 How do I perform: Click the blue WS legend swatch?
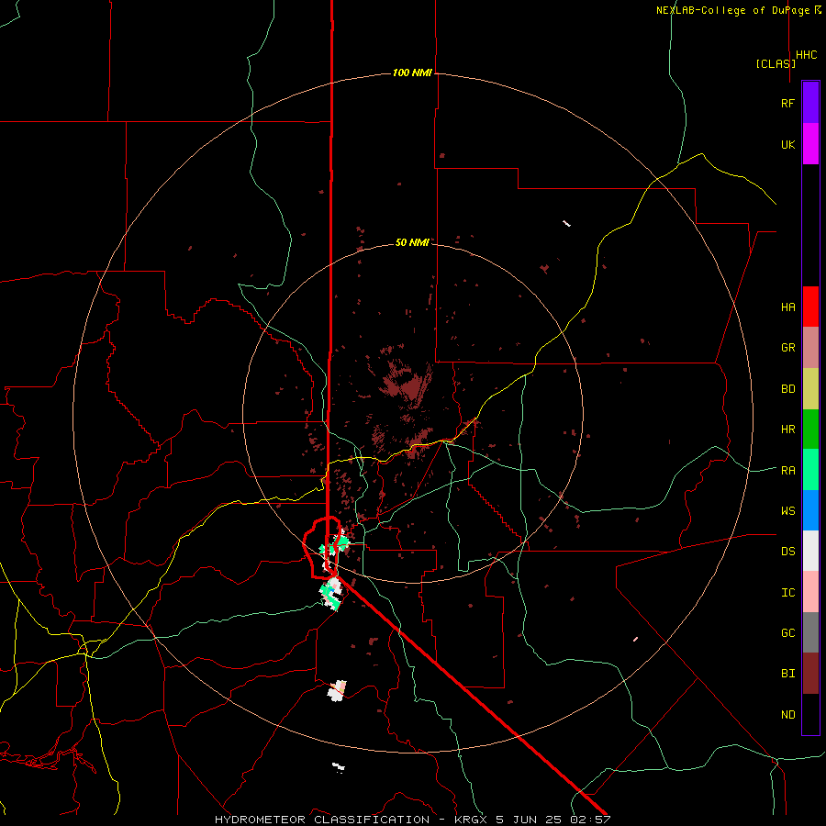tap(810, 510)
